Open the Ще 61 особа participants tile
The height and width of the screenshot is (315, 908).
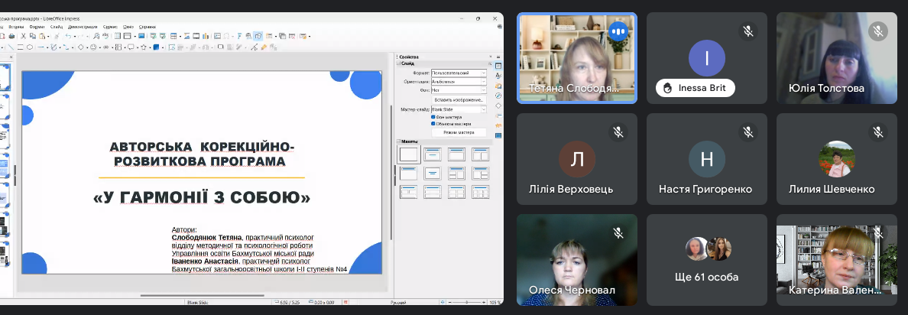point(706,260)
